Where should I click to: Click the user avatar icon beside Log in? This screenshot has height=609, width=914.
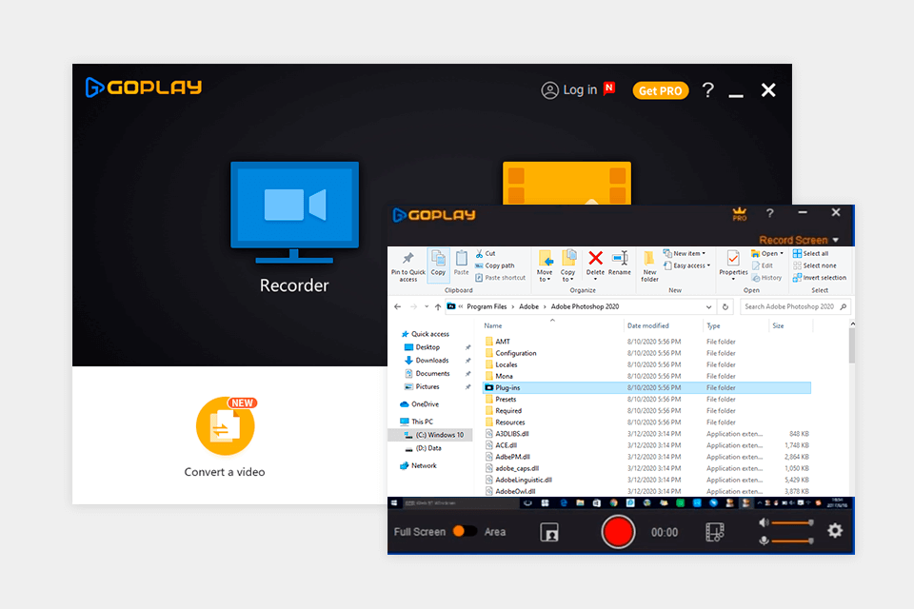(549, 90)
